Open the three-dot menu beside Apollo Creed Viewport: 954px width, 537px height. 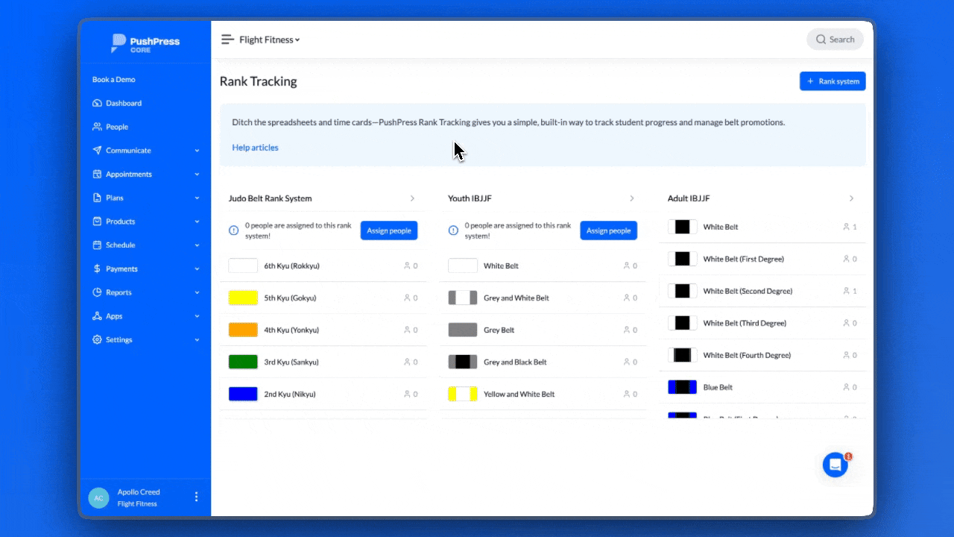pos(197,497)
